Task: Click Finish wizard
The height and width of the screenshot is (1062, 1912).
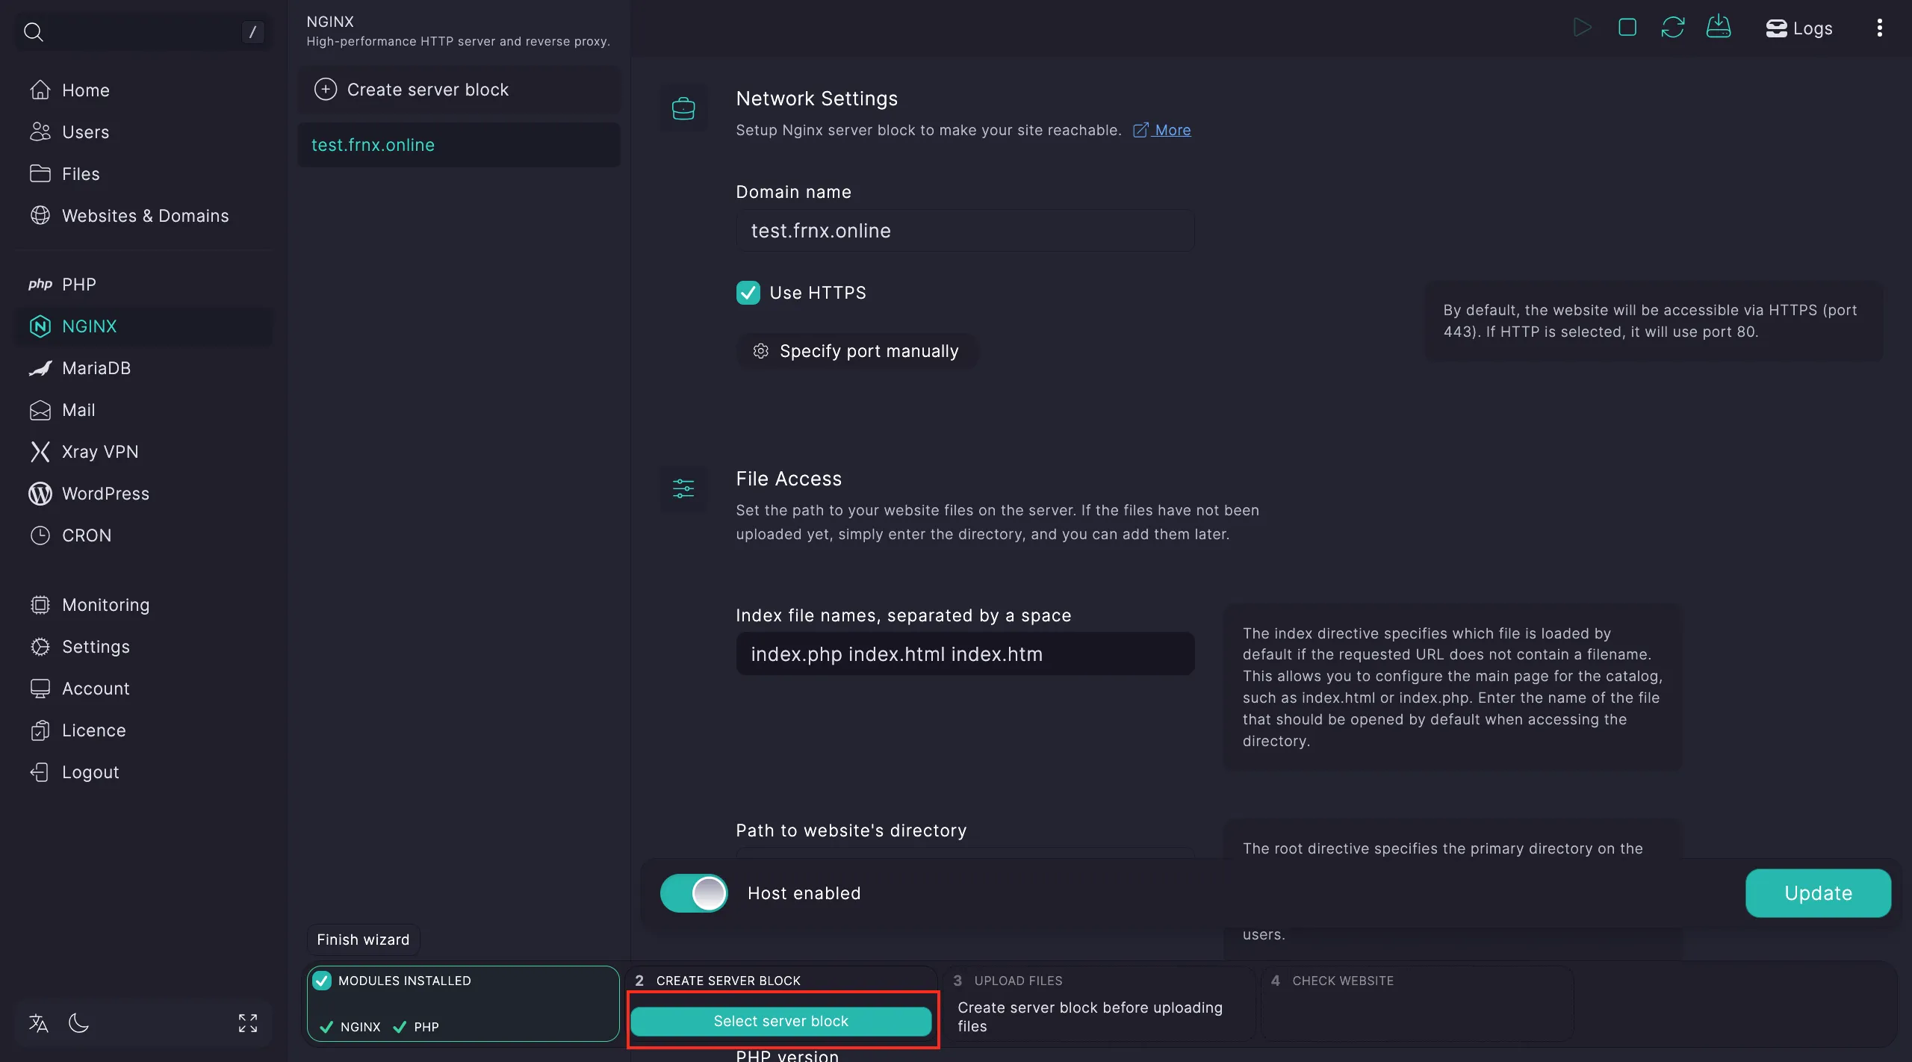Action: click(363, 940)
